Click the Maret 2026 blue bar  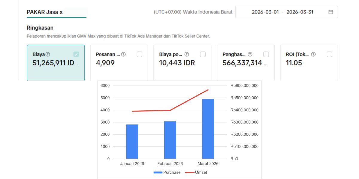[x=208, y=129]
